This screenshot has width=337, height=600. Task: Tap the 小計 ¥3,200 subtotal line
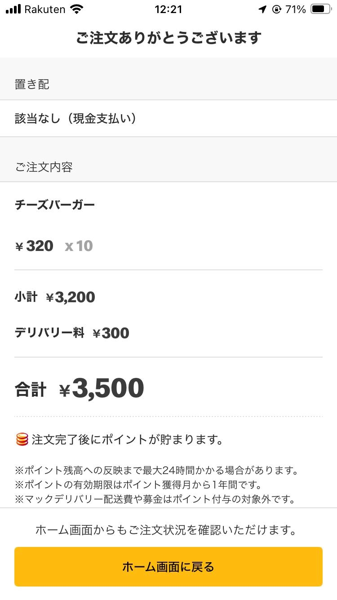click(55, 297)
